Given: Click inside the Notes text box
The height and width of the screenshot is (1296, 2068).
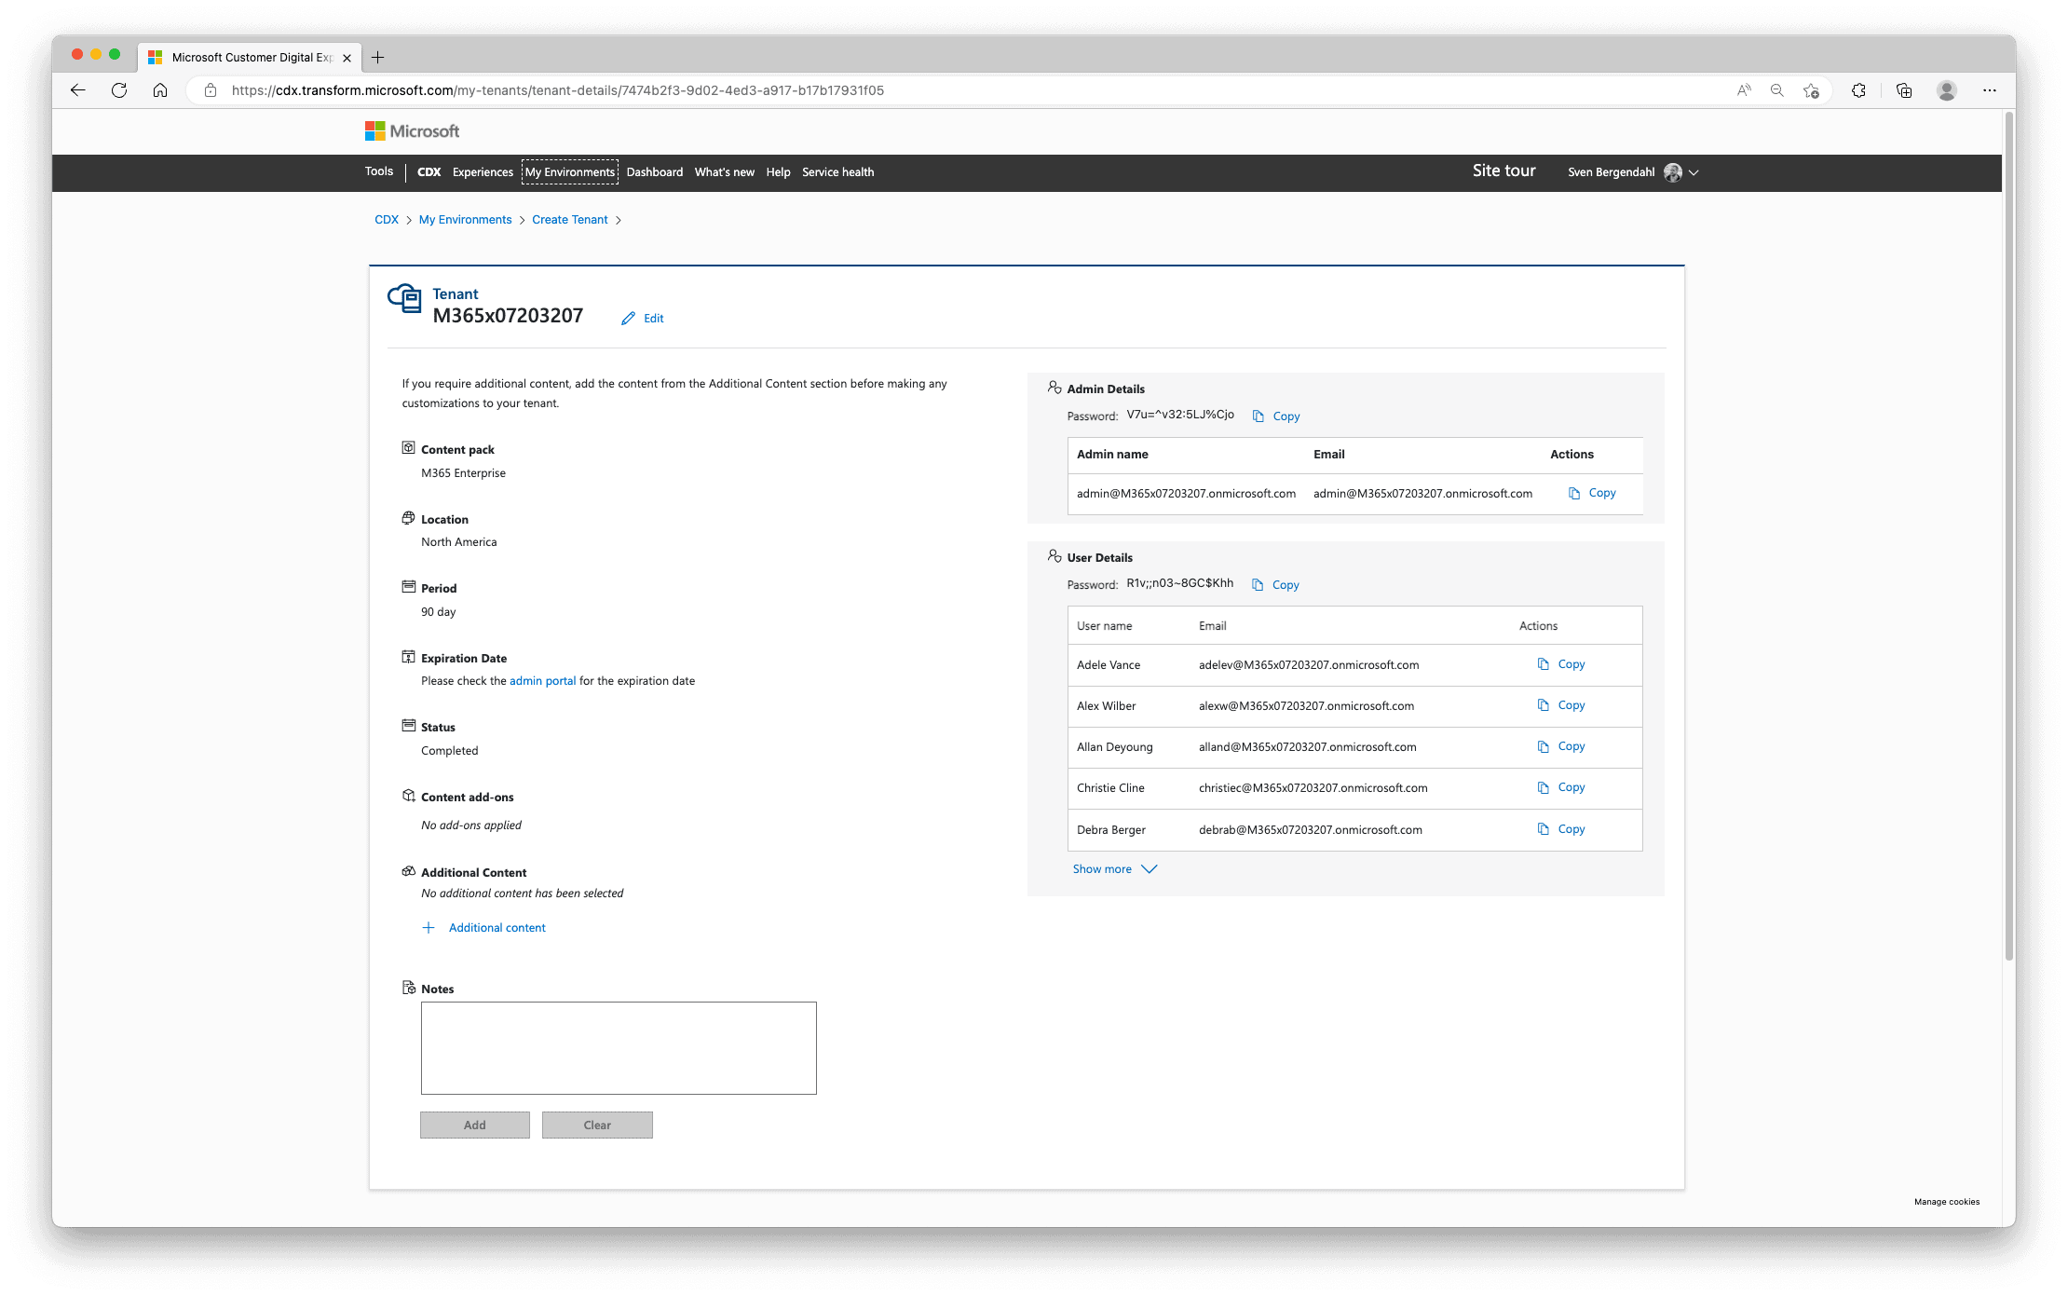Looking at the screenshot, I should pyautogui.click(x=619, y=1048).
